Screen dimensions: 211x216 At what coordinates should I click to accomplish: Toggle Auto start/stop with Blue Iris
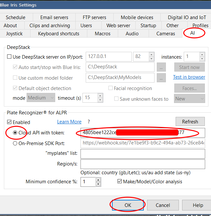tap(15, 67)
